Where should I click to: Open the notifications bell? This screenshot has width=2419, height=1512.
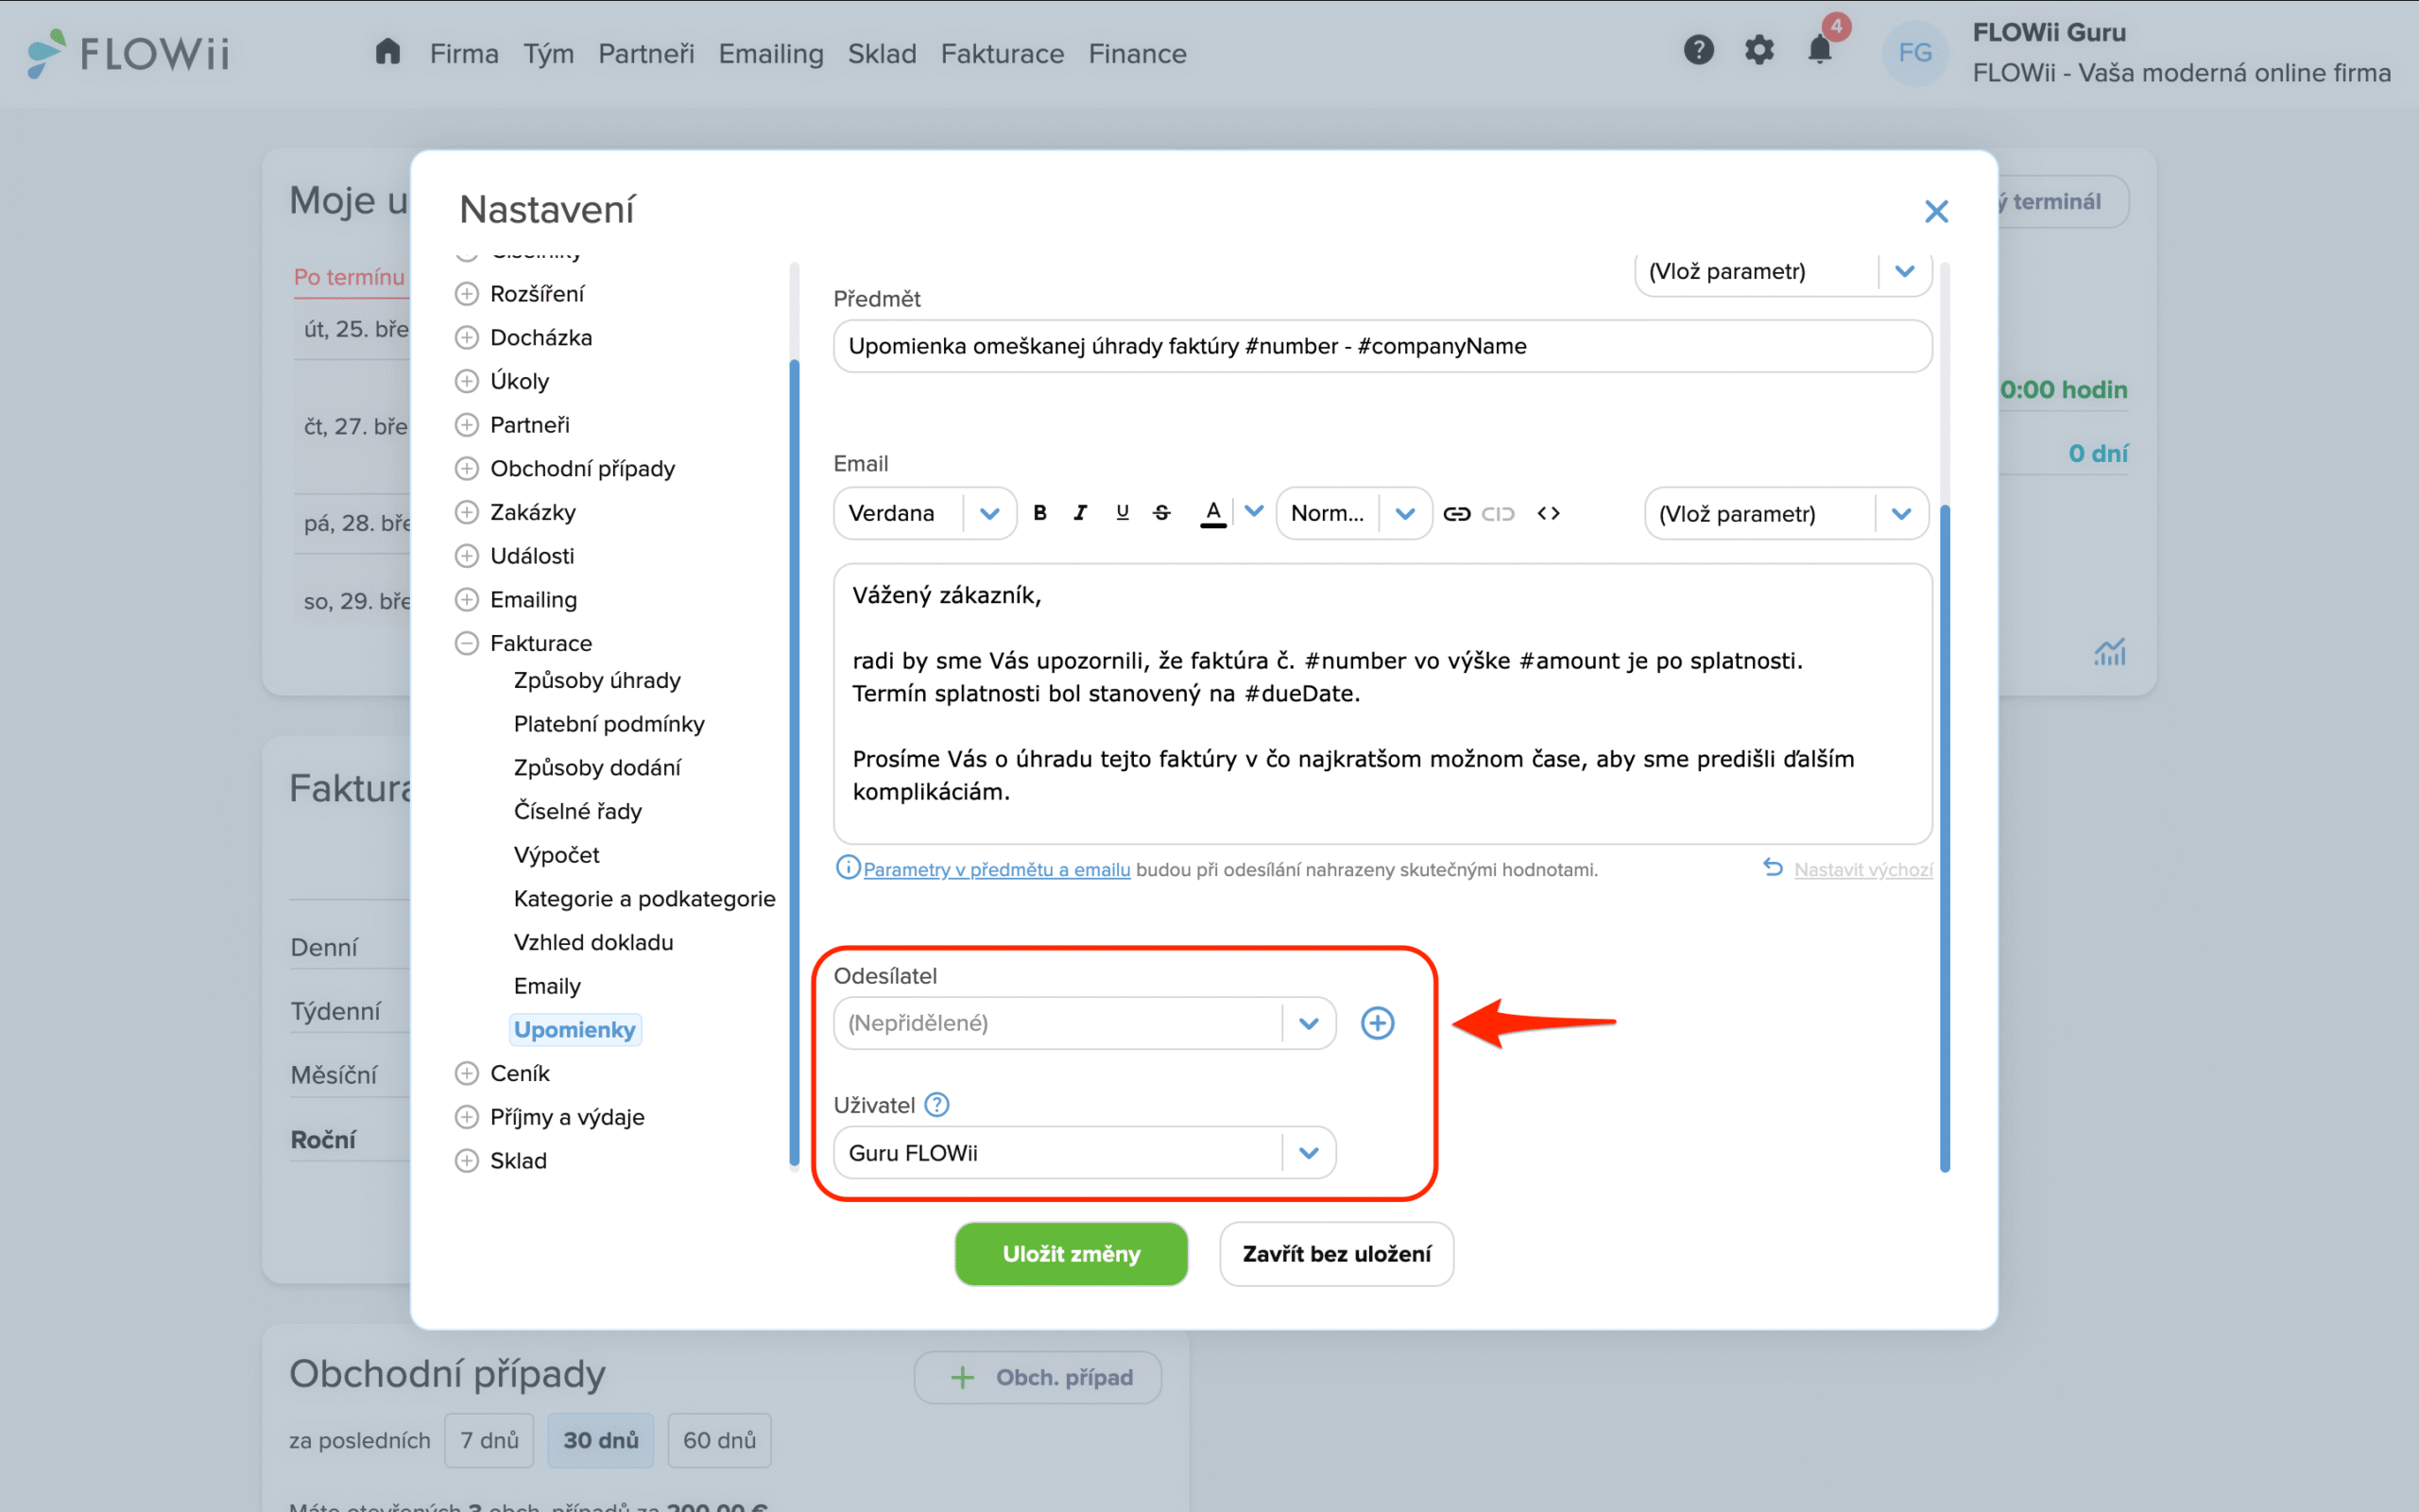click(x=1819, y=50)
